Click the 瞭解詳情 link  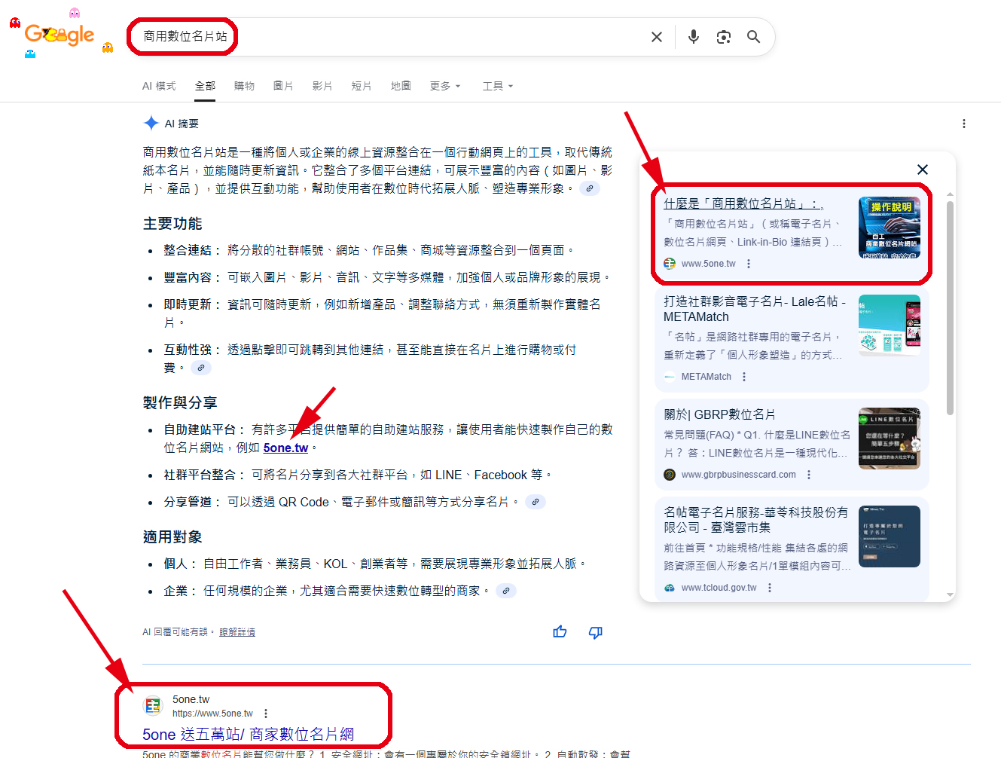pos(237,632)
